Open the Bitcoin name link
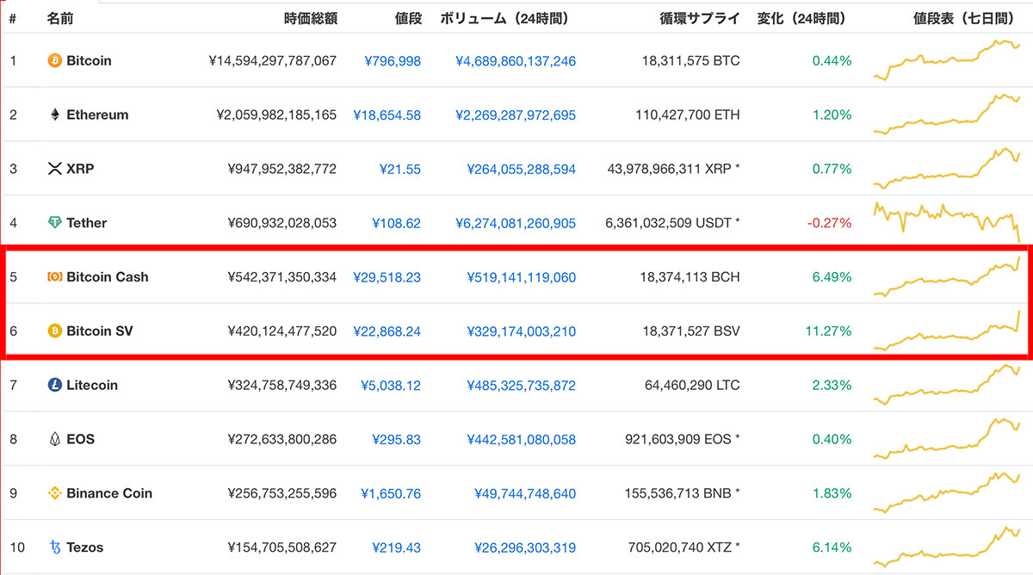This screenshot has width=1033, height=575. click(89, 61)
